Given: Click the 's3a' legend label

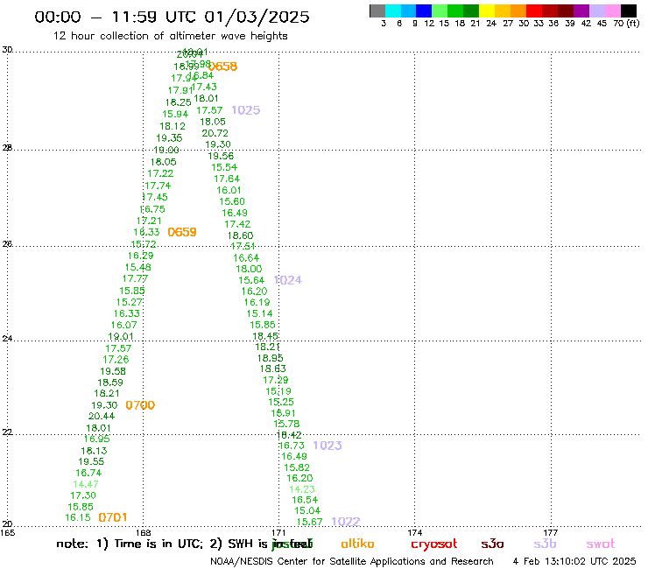Looking at the screenshot, I should [492, 544].
